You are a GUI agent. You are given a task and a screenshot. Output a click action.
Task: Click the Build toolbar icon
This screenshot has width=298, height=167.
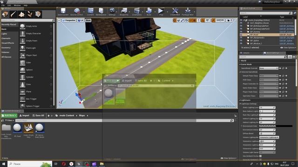149,11
